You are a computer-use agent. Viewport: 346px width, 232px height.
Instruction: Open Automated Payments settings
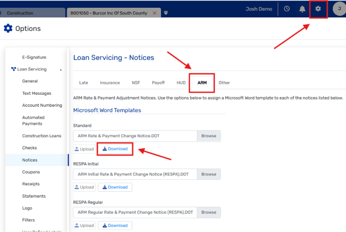coord(34,121)
